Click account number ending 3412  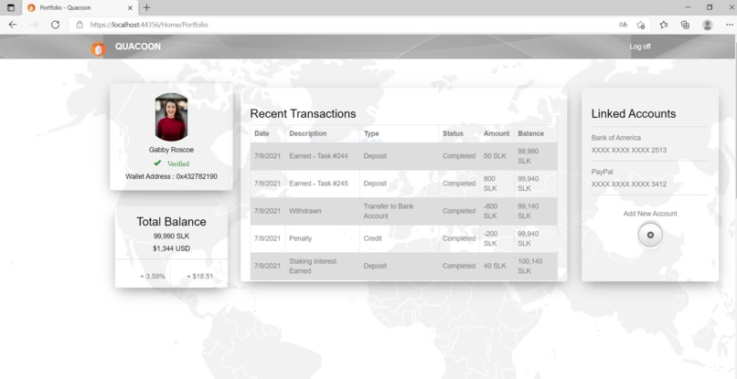629,184
